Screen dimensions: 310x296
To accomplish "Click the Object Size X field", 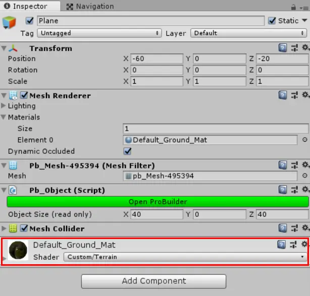I will 157,214.
